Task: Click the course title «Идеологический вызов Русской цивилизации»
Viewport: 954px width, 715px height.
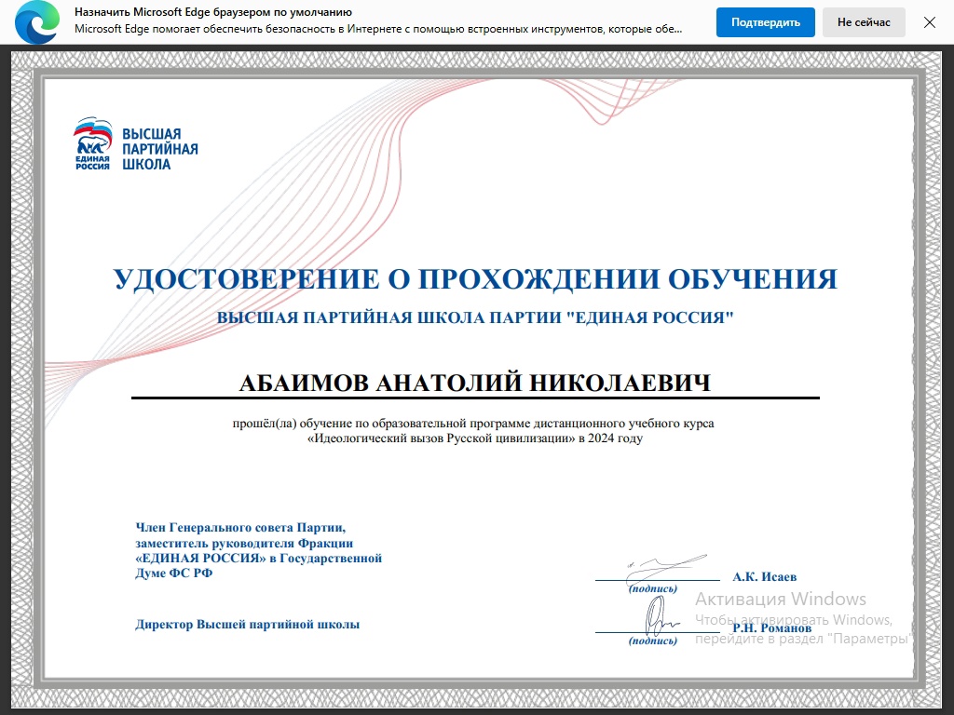Action: tap(441, 438)
